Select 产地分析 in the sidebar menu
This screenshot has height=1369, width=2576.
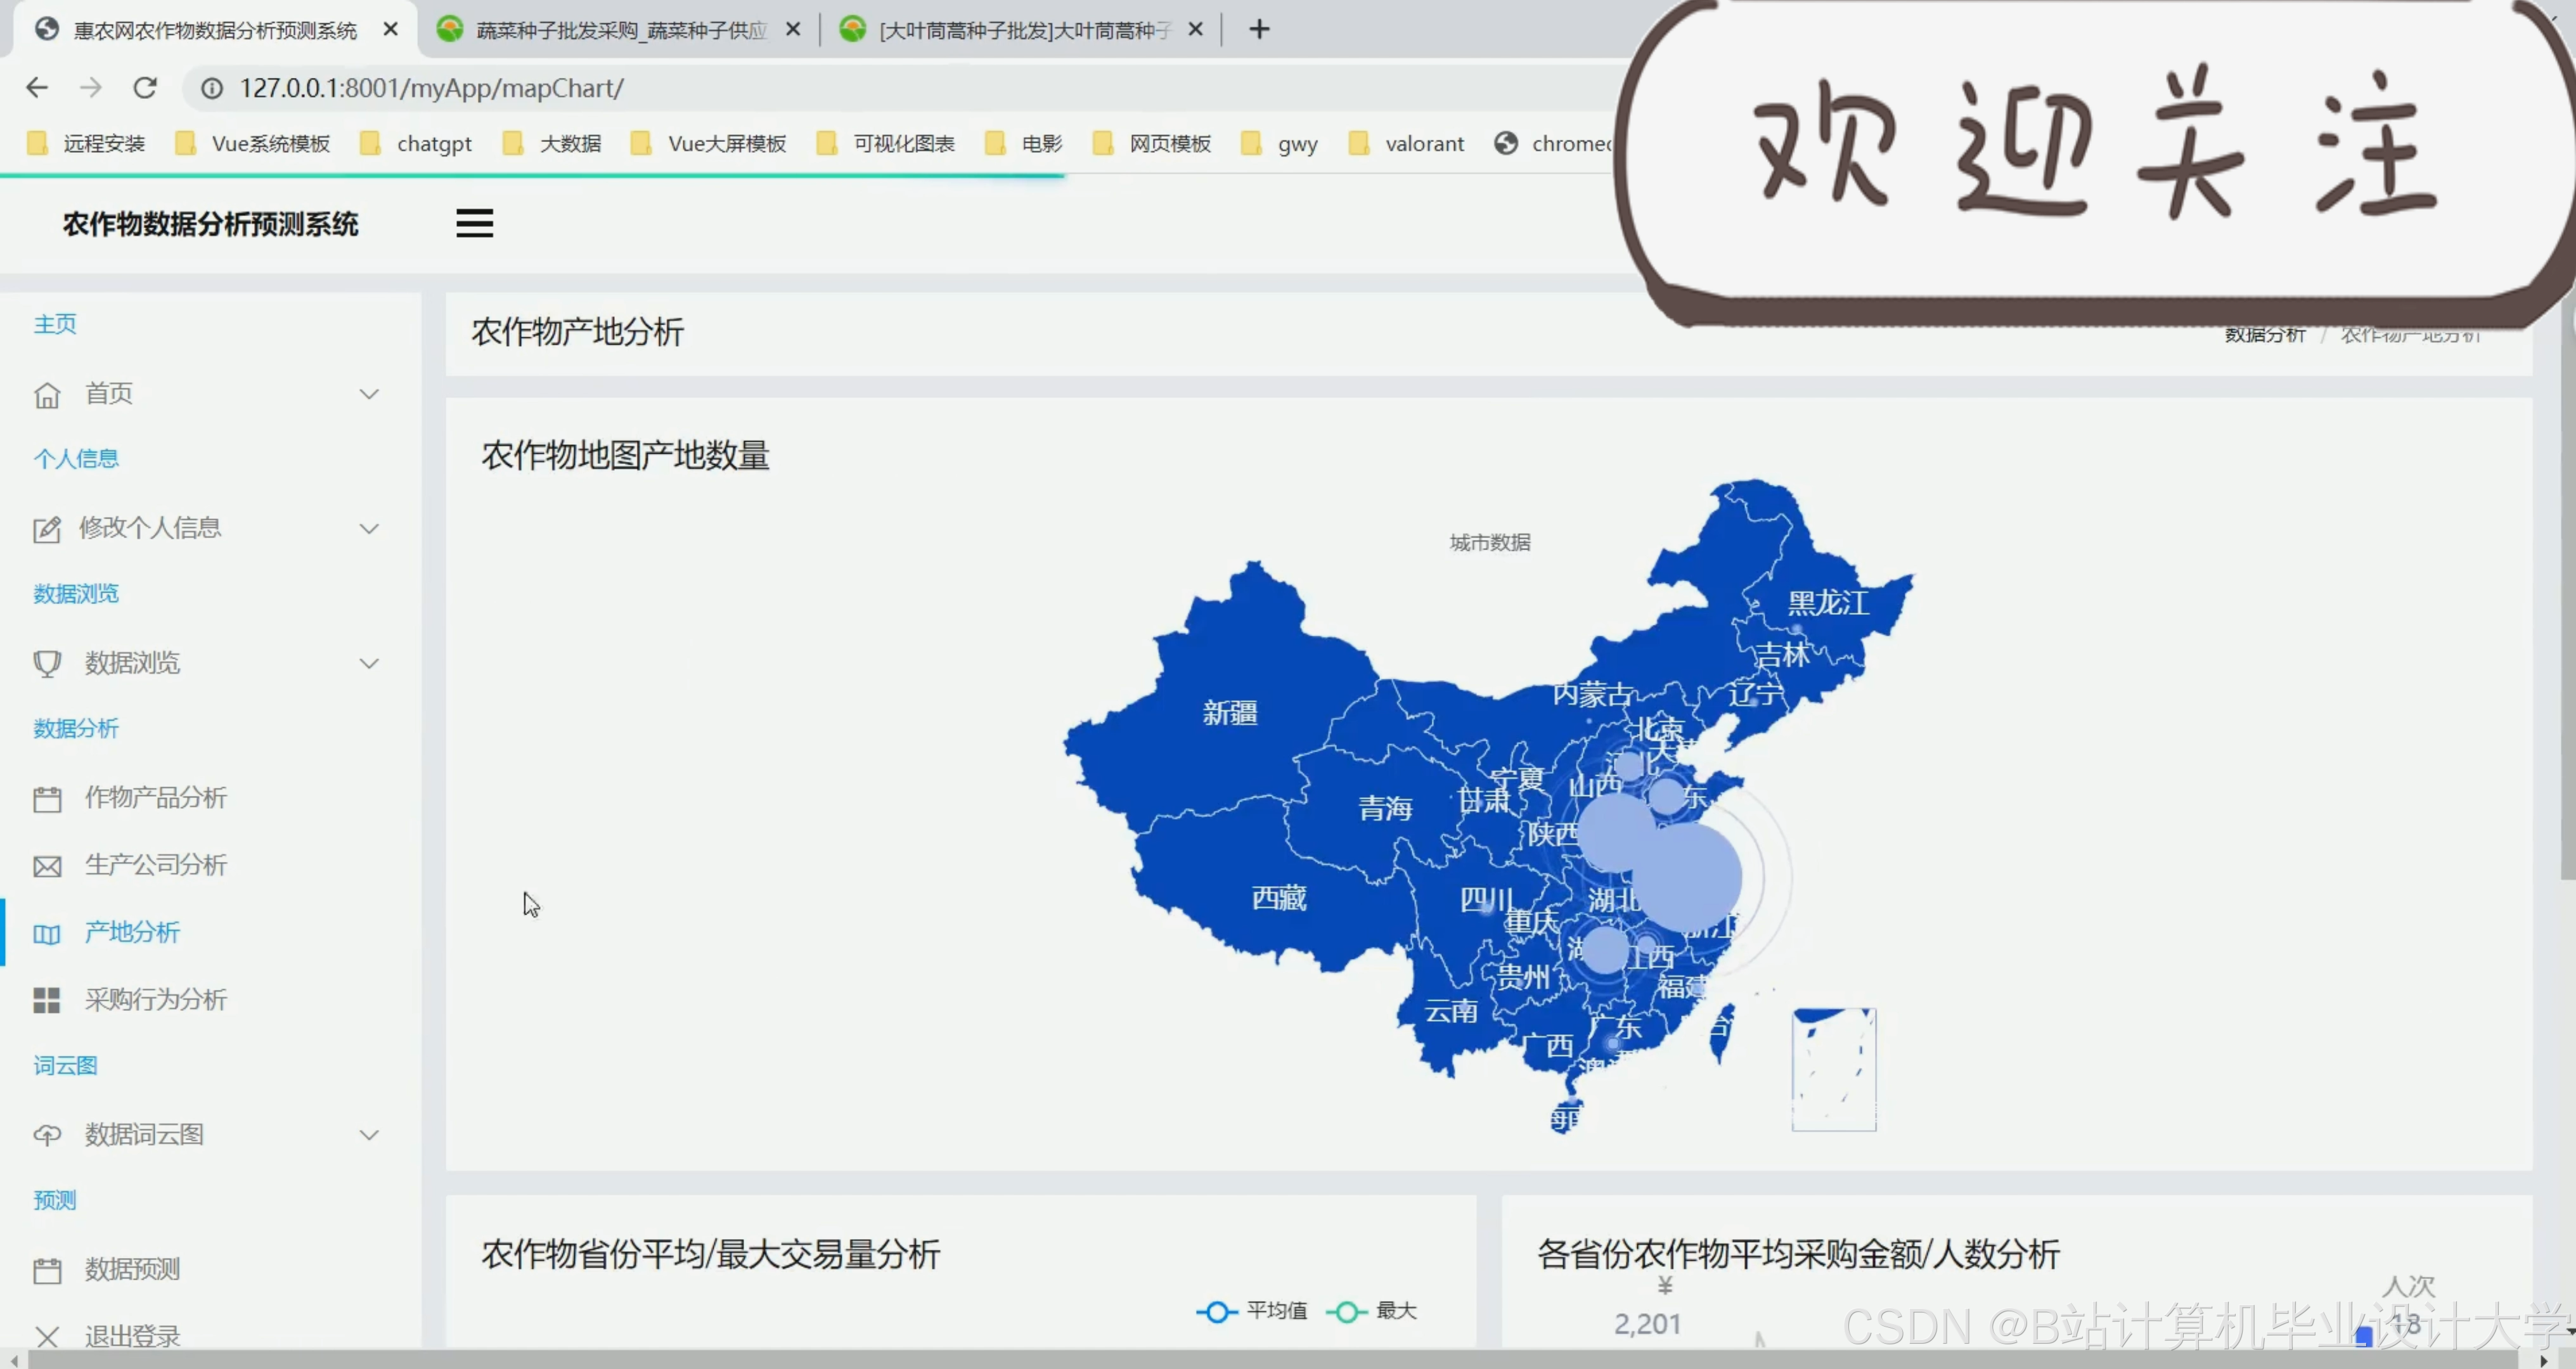pyautogui.click(x=132, y=932)
